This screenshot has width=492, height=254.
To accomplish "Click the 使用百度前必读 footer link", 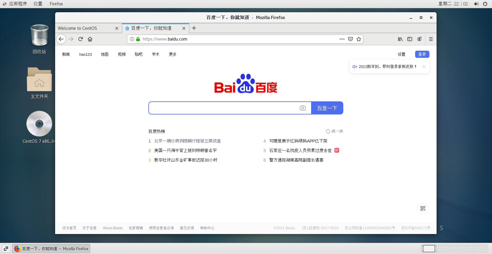I will (162, 228).
